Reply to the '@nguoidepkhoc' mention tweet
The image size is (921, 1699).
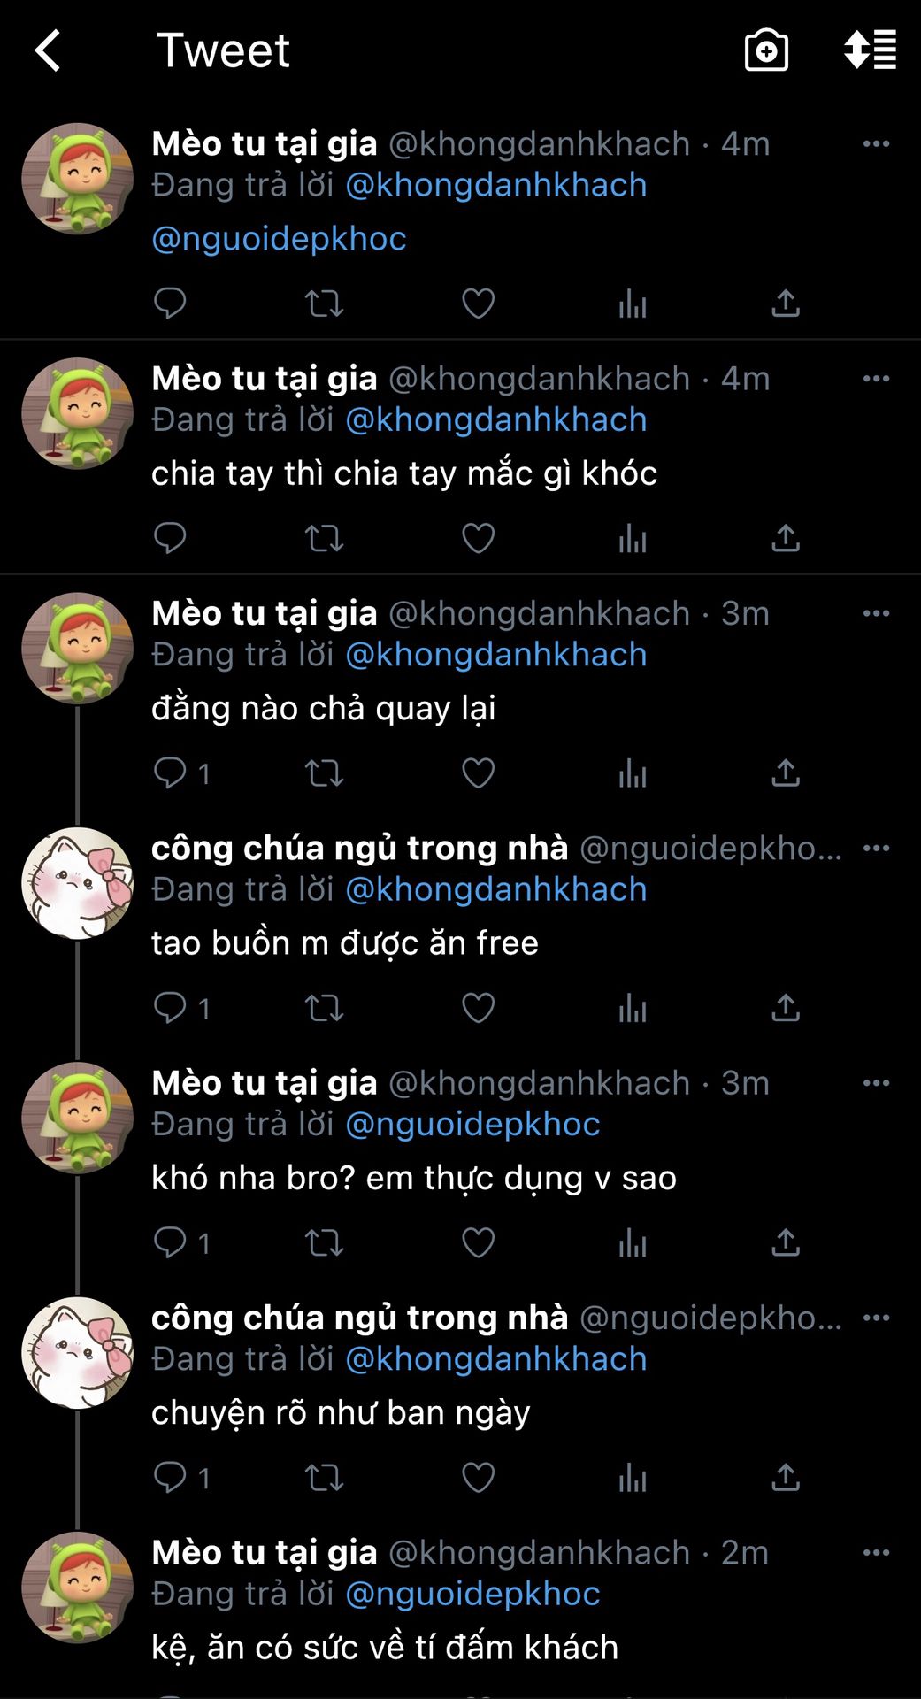coord(170,304)
